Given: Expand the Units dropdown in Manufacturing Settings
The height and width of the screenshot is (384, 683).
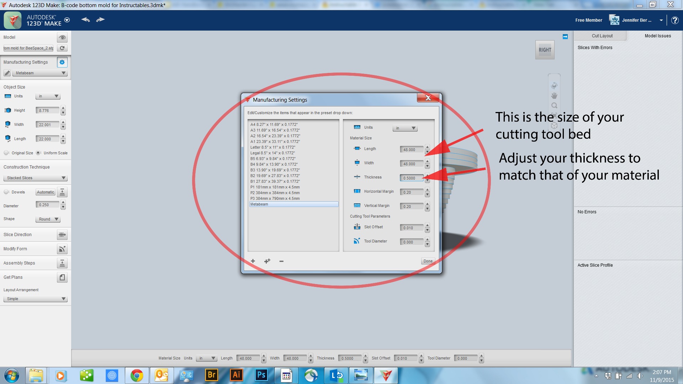Looking at the screenshot, I should click(404, 128).
